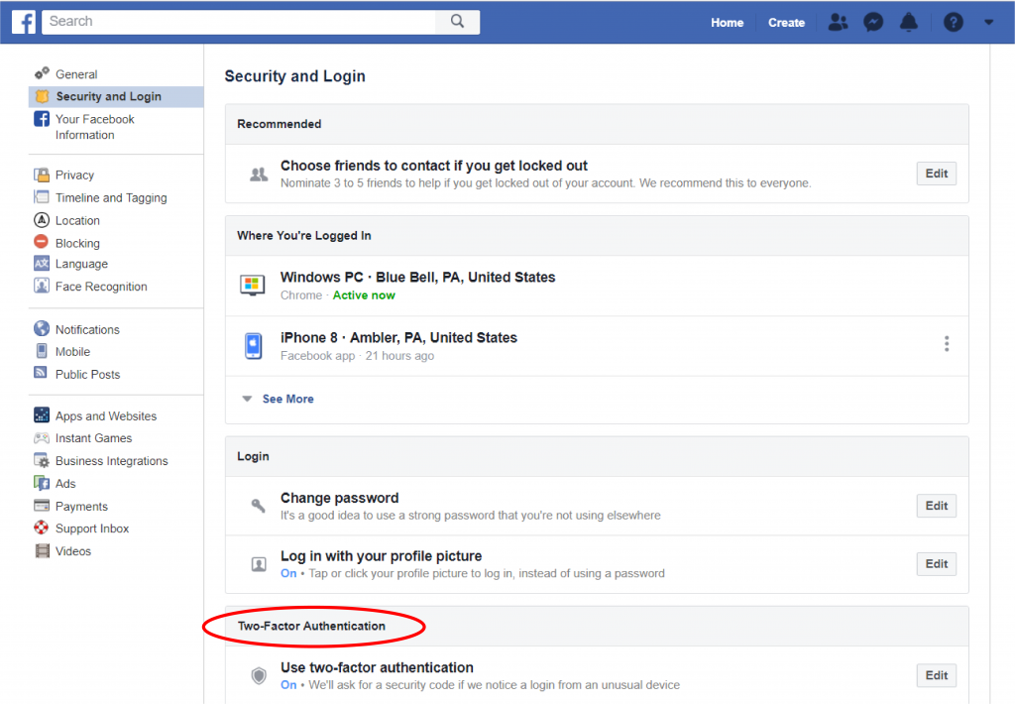The width and height of the screenshot is (1015, 704).
Task: Click the Support Inbox lifebuoy icon
Action: coord(42,528)
